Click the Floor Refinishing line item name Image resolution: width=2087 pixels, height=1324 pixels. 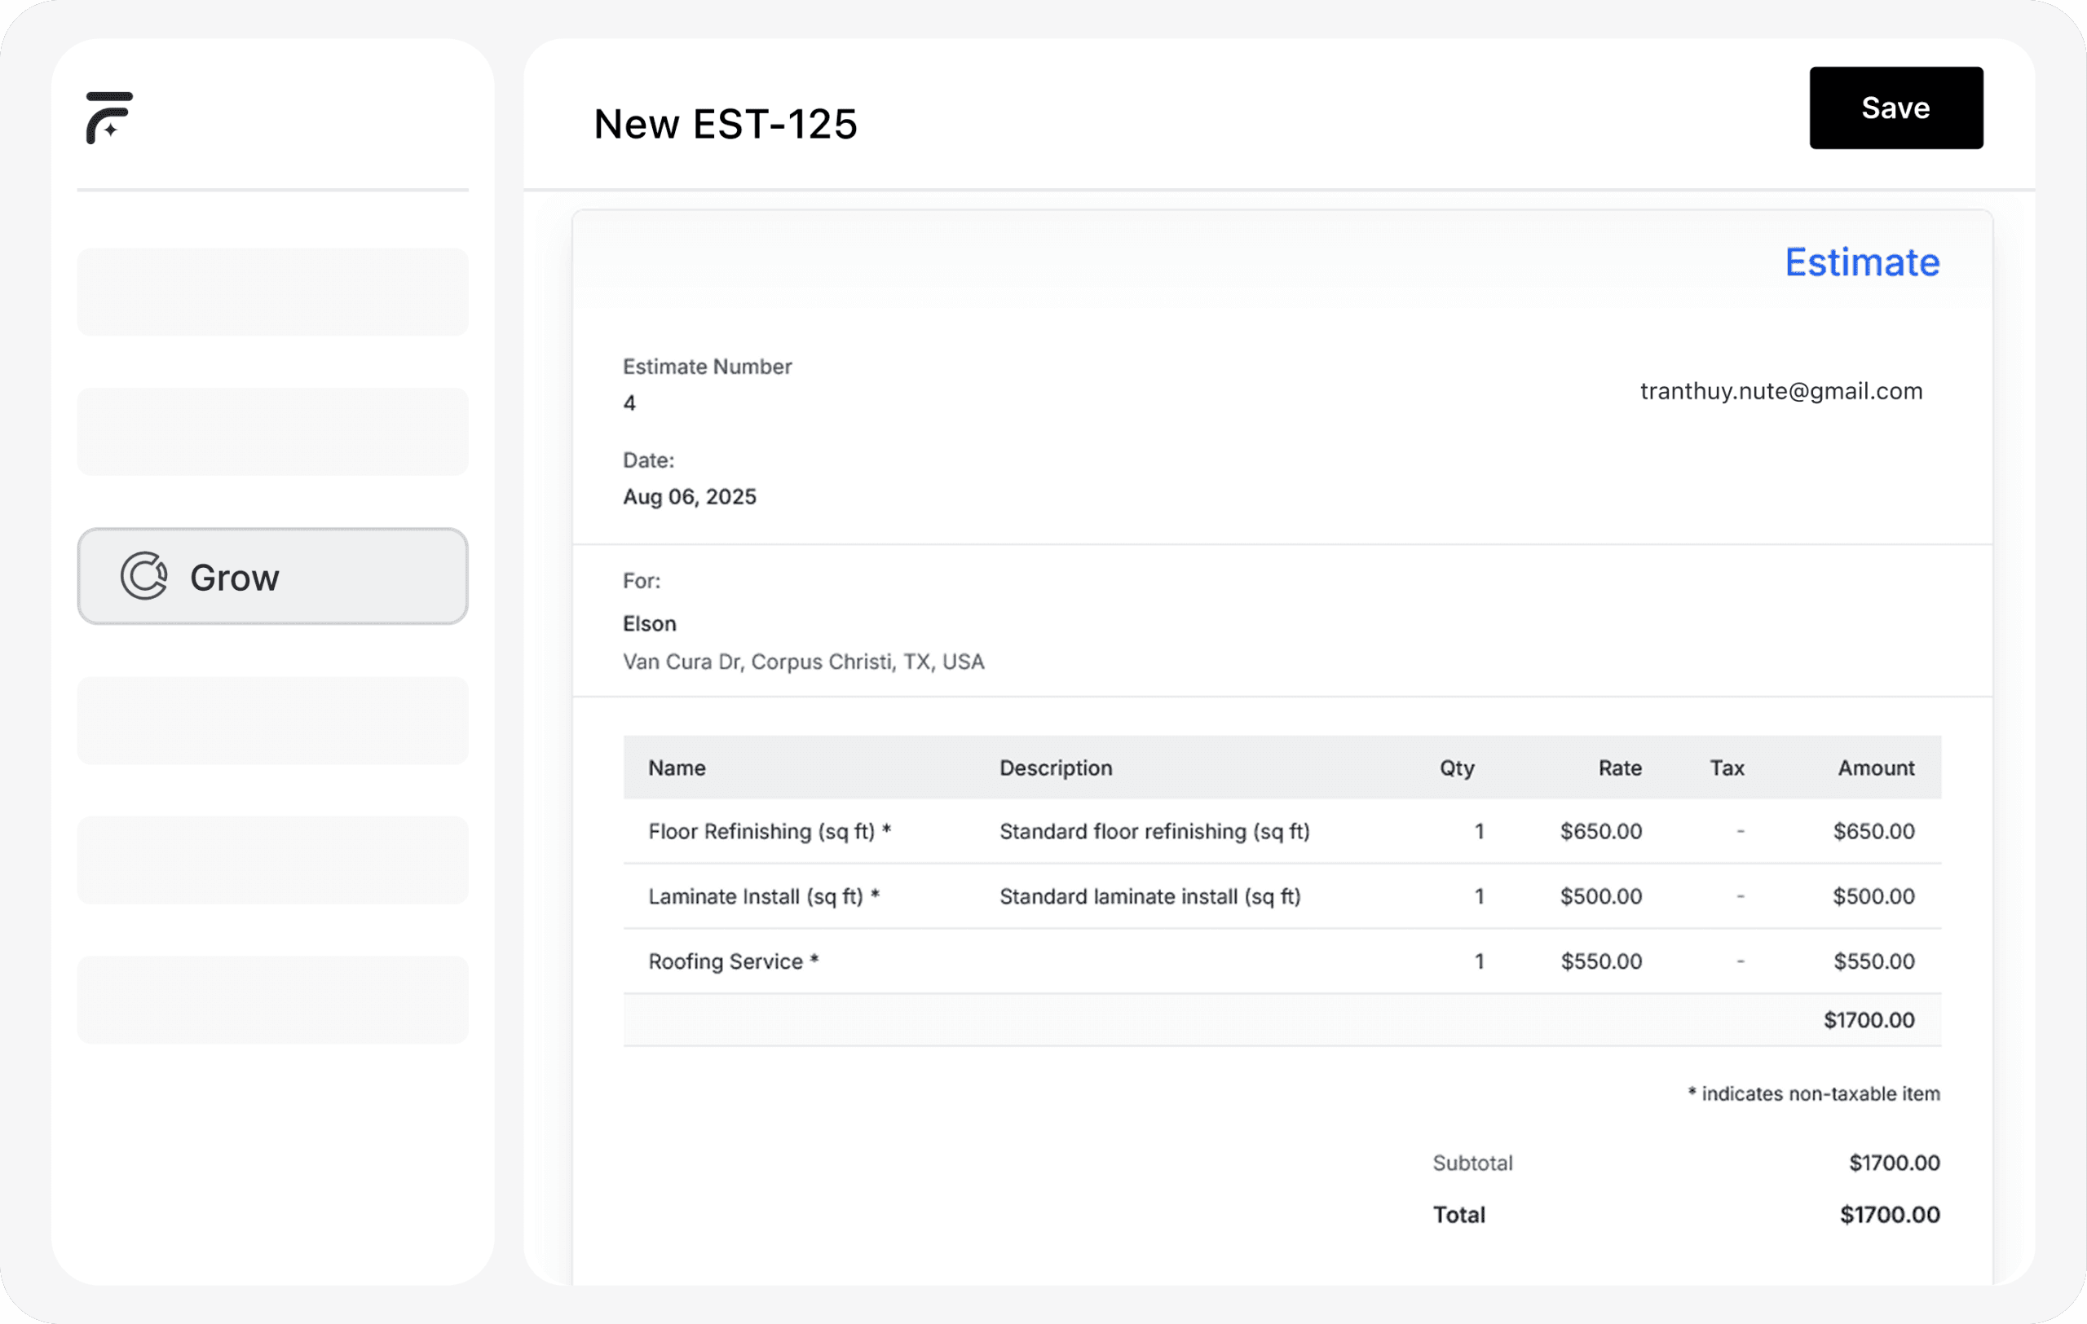point(769,831)
